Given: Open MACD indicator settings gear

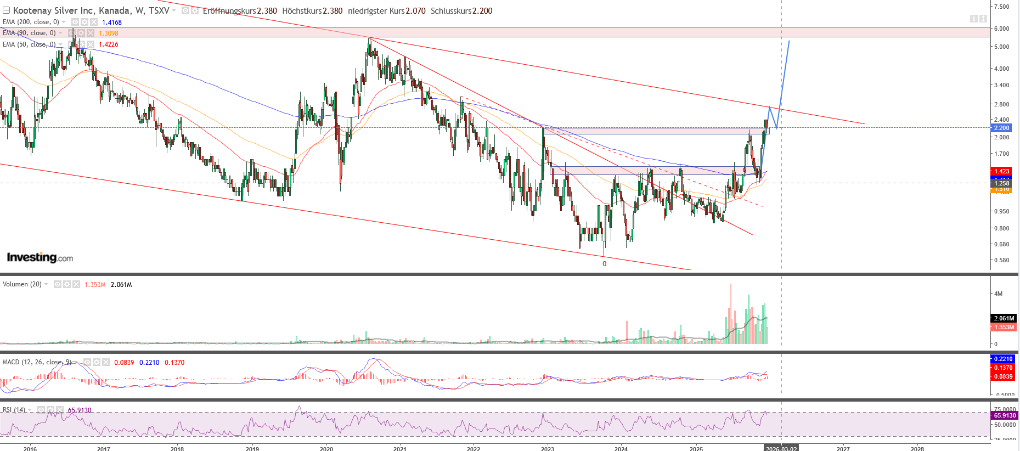Looking at the screenshot, I should [96, 362].
